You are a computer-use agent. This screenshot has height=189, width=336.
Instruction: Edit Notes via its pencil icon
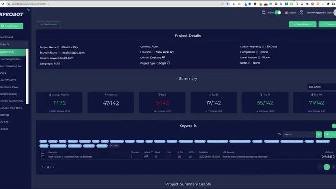pyautogui.click(x=249, y=63)
